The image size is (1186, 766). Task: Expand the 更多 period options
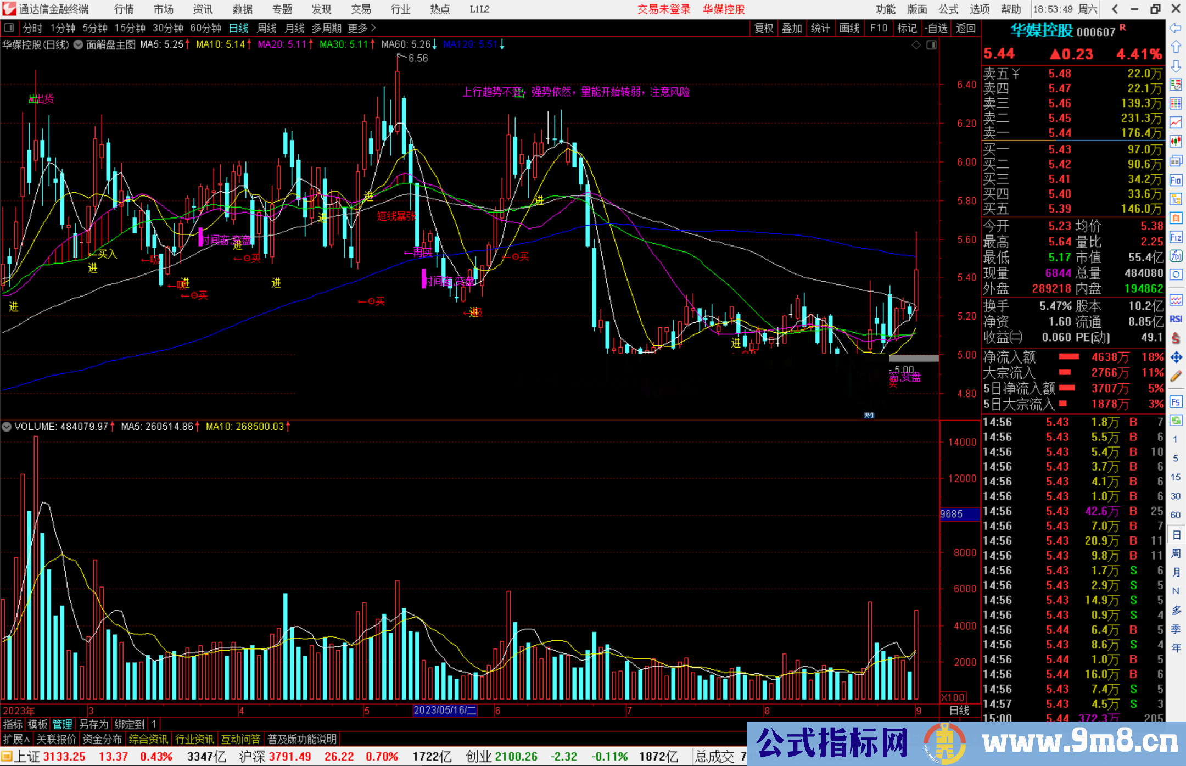pos(361,28)
